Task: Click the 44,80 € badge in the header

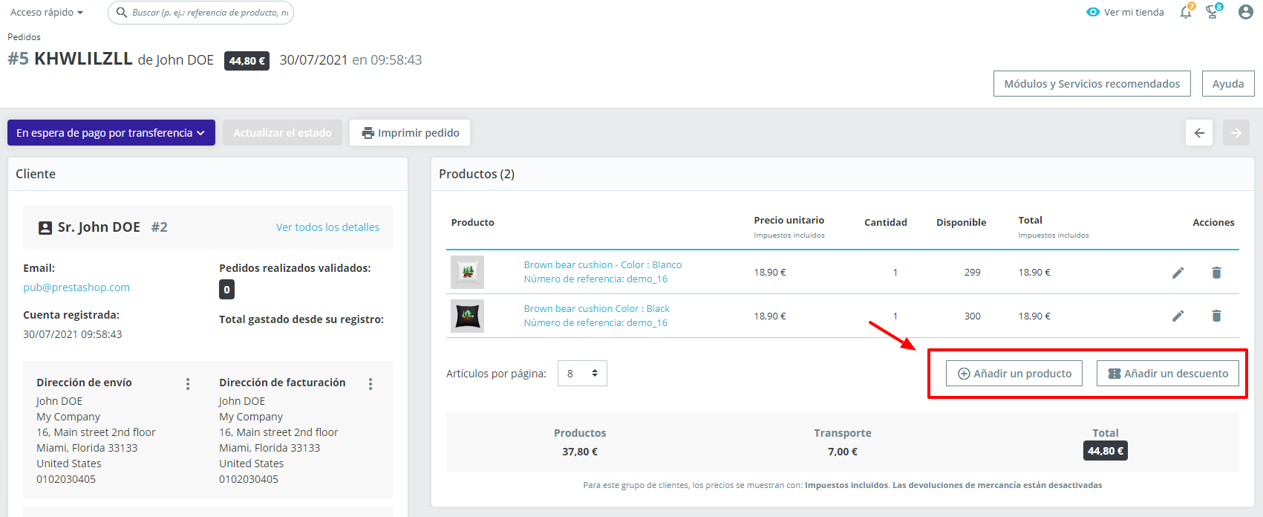Action: (x=247, y=61)
